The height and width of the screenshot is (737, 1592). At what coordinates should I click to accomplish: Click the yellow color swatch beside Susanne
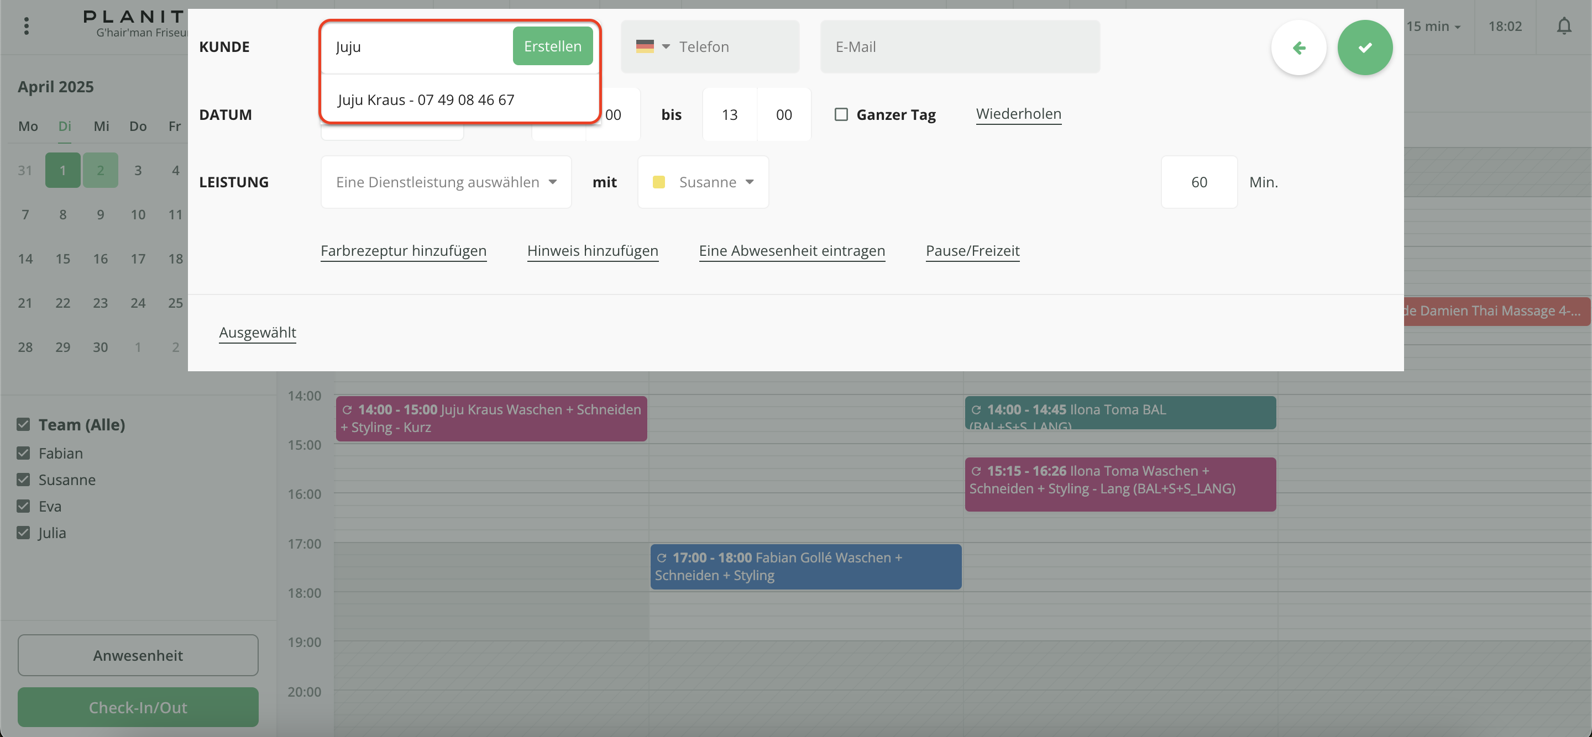659,182
